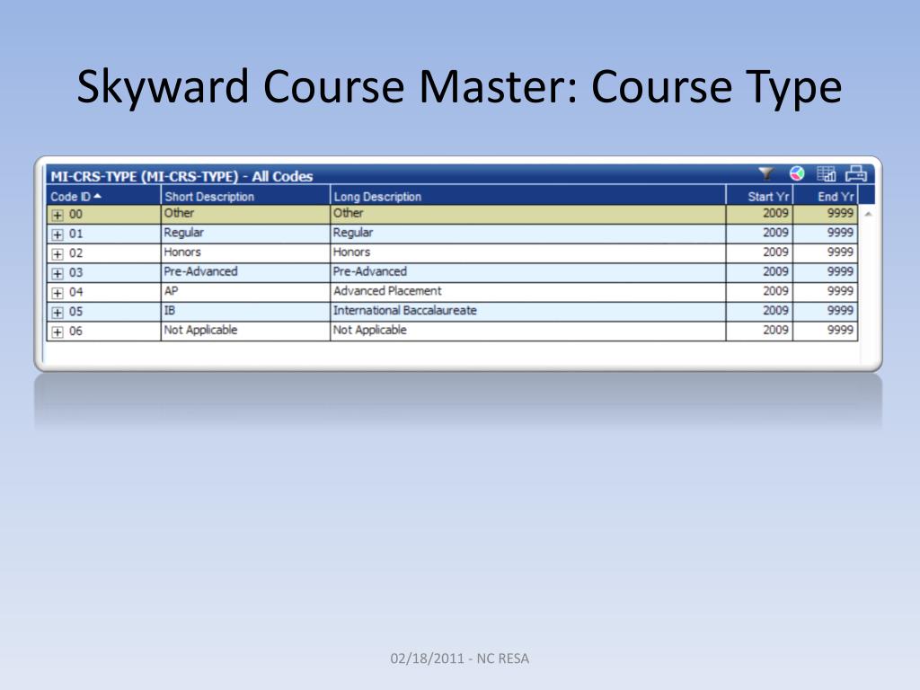Click Start Yr 2009 in IB row
The image size is (920, 690).
(x=775, y=310)
